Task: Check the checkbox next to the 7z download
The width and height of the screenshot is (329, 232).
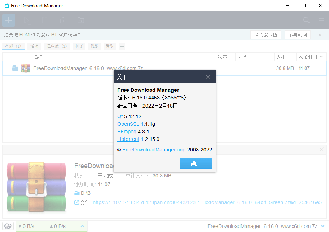Action: 7,68
